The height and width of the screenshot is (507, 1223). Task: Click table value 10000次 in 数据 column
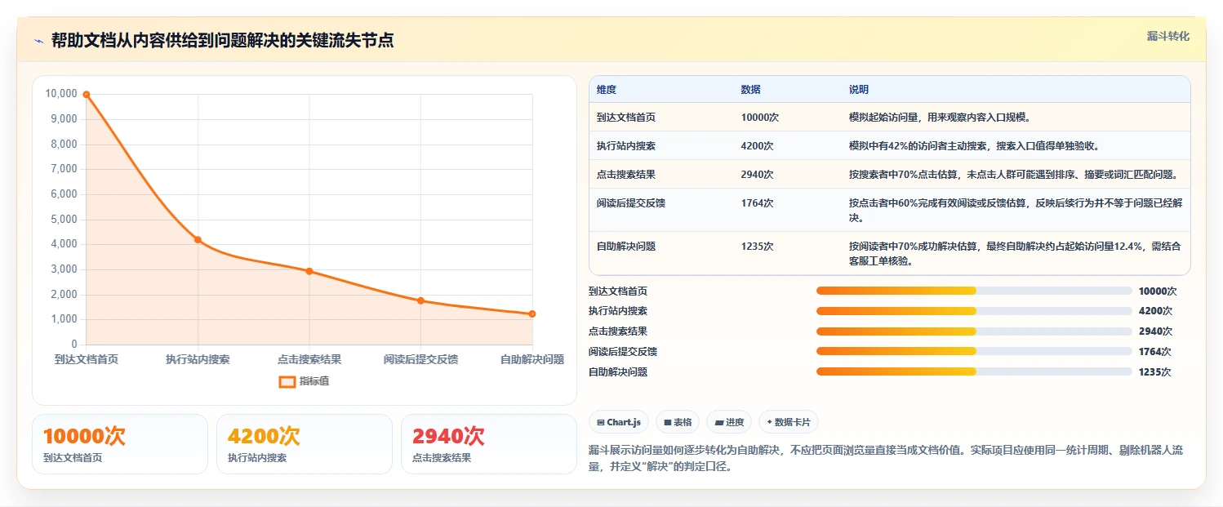pos(760,118)
